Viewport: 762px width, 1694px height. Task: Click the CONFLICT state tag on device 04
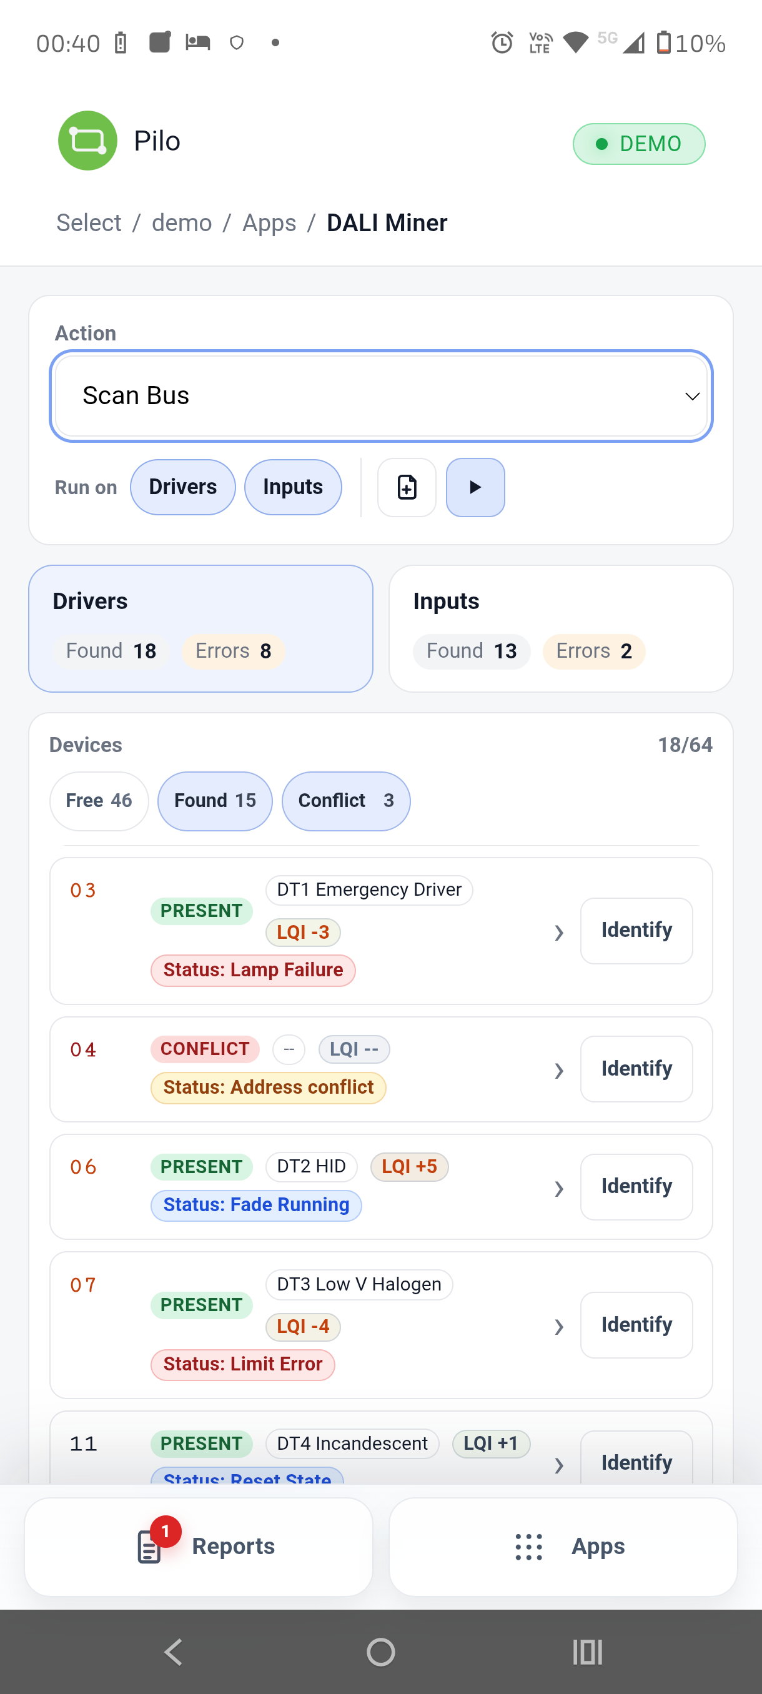coord(205,1049)
